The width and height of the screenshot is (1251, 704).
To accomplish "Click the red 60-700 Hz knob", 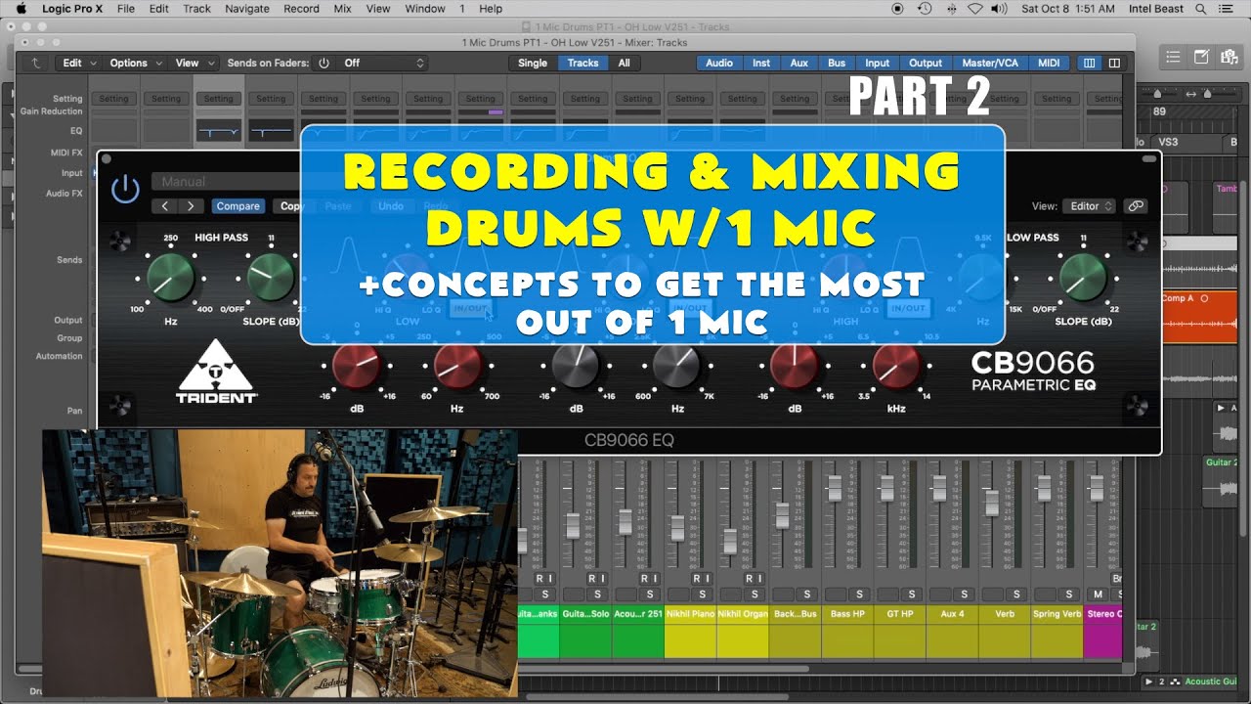I will pos(456,367).
